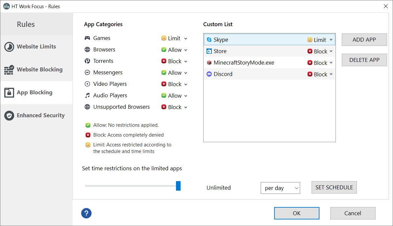This screenshot has width=393, height=226.
Task: Click the Messengers category icon
Action: pos(87,72)
